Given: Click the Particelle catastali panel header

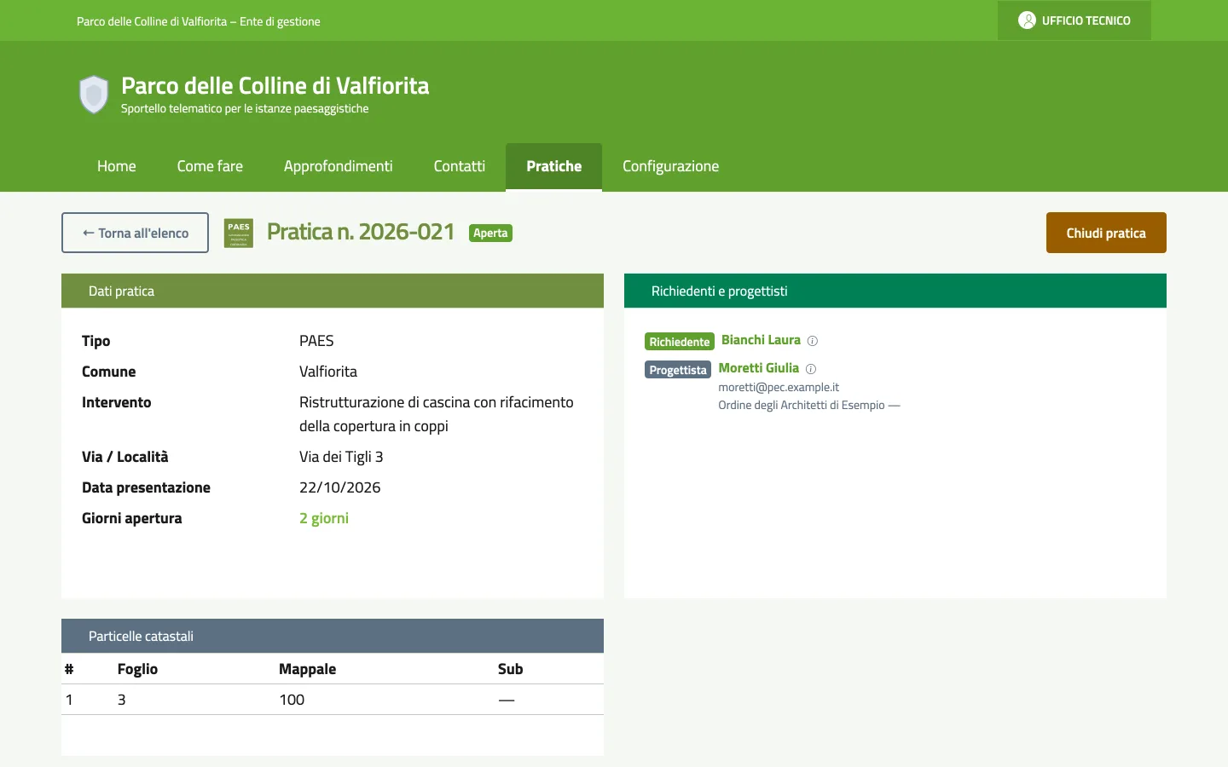Looking at the screenshot, I should click(x=333, y=636).
